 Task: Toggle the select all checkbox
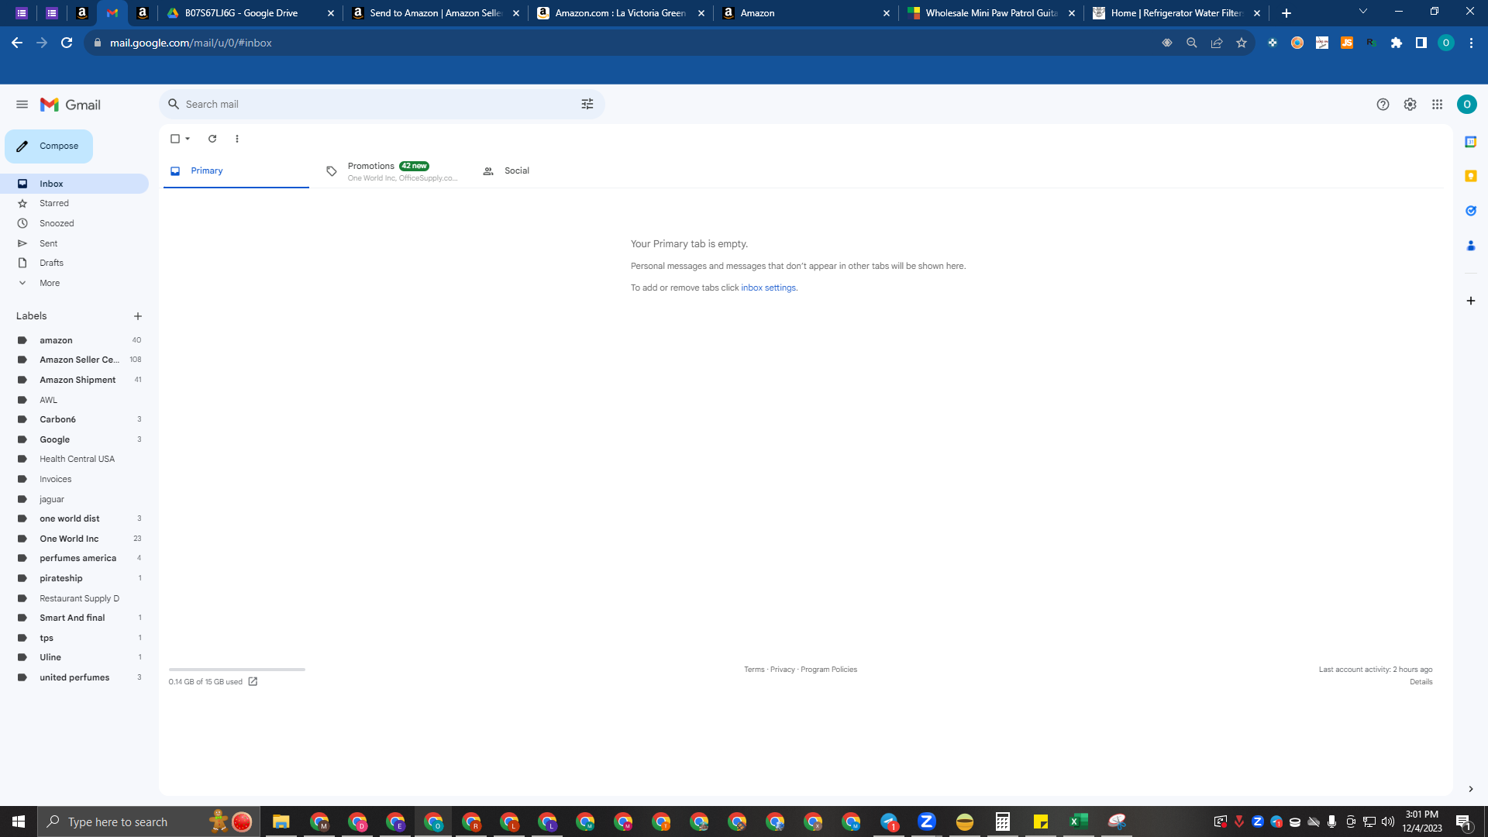175,139
